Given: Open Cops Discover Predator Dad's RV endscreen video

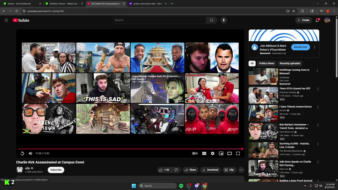Looking at the screenshot, I should pos(157,88).
